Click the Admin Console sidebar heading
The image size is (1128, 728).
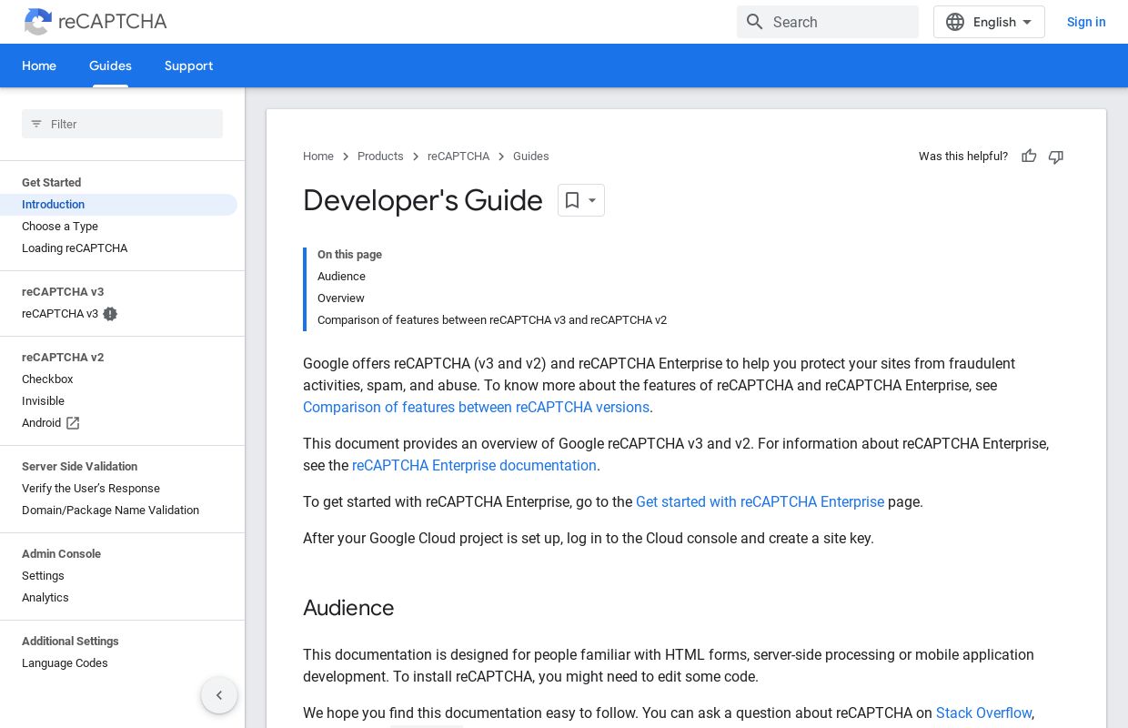pyautogui.click(x=61, y=554)
